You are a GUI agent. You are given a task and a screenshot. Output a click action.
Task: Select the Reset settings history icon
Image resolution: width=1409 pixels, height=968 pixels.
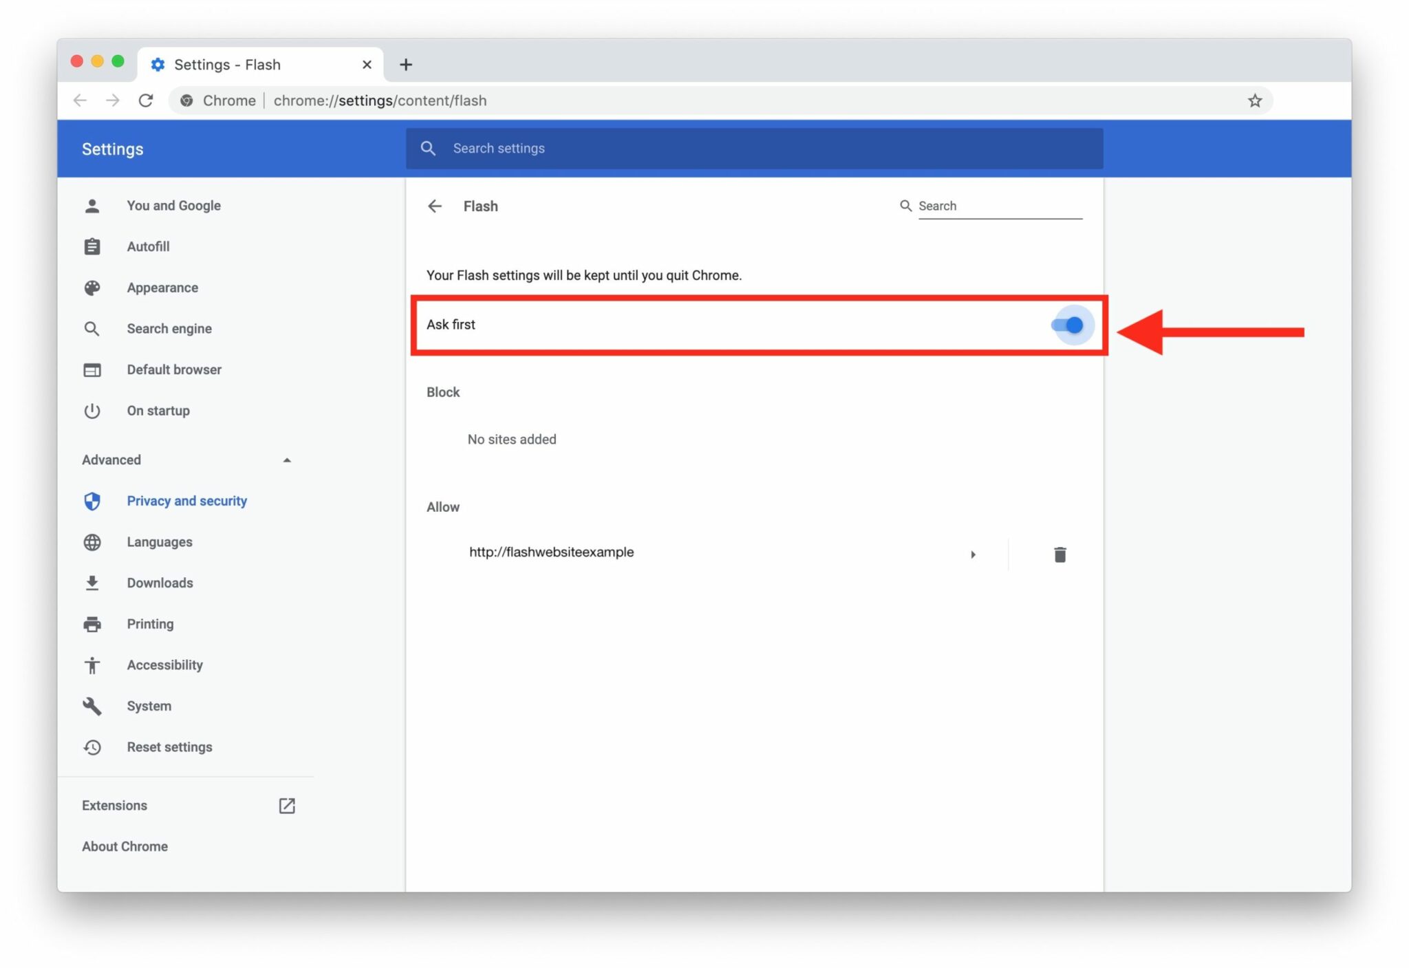[92, 747]
